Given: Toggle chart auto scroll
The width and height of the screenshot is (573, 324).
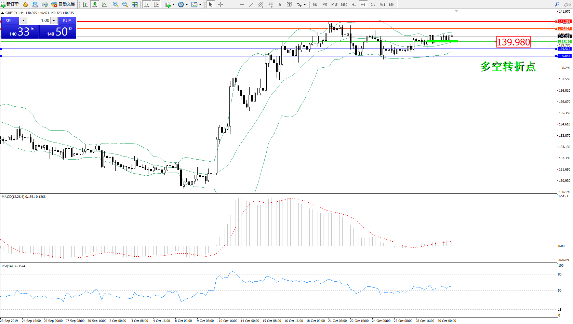Looking at the screenshot, I should [147, 4].
